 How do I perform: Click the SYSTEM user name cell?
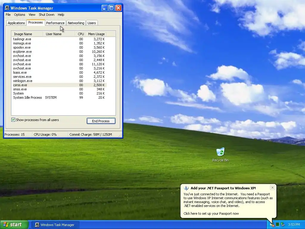(51, 98)
